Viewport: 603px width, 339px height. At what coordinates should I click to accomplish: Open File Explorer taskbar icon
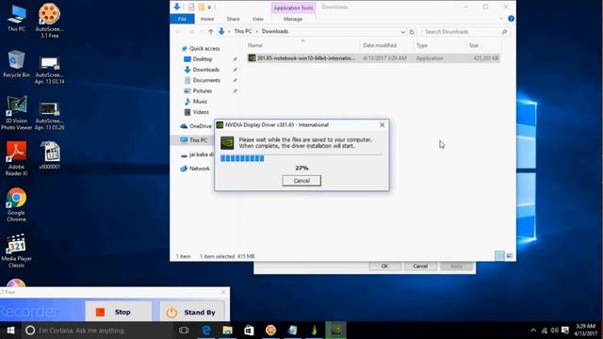coord(227,331)
